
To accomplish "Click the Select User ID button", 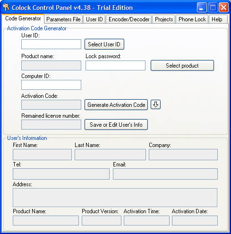I will (x=104, y=44).
